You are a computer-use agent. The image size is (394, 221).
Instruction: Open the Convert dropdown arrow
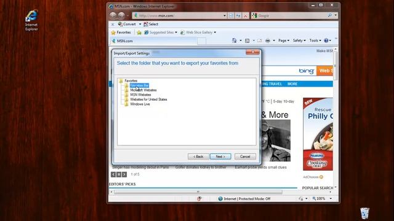point(140,25)
